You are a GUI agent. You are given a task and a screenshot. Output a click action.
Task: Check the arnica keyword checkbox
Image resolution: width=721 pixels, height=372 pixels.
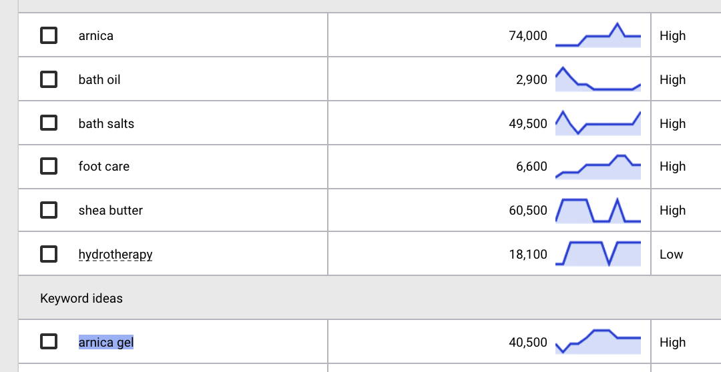49,35
